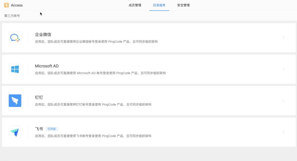Open the 企业微信 chat bubble icon
Image resolution: width=297 pixels, height=161 pixels.
(15, 38)
